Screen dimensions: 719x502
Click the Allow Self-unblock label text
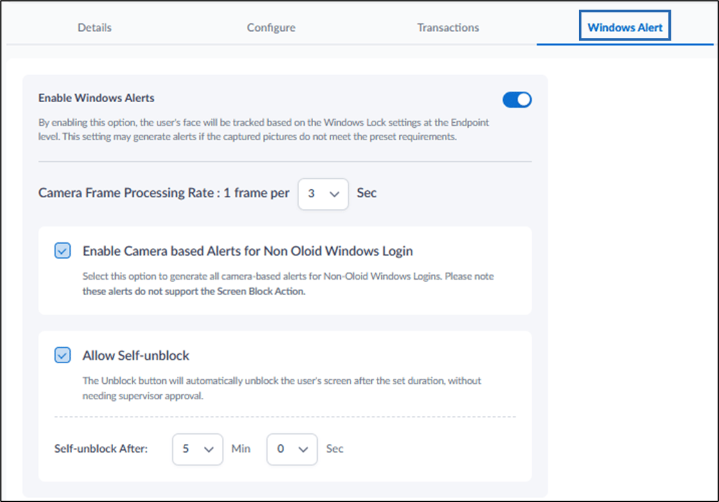click(136, 355)
